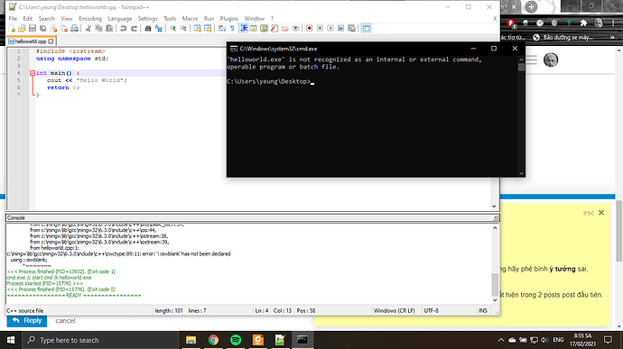Image resolution: width=623 pixels, height=349 pixels.
Task: Open the Run menu
Action: click(x=209, y=19)
